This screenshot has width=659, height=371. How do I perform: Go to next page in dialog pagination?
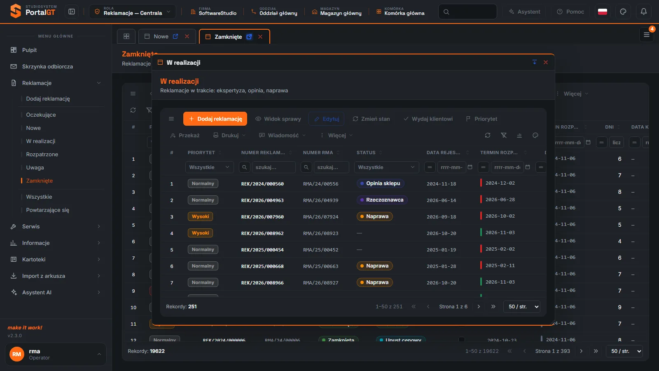click(x=479, y=307)
